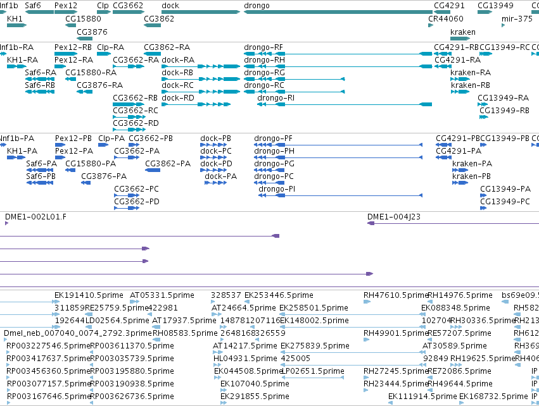The width and height of the screenshot is (539, 406).
Task: Select transcript CG3876-RA
Action: click(x=99, y=85)
